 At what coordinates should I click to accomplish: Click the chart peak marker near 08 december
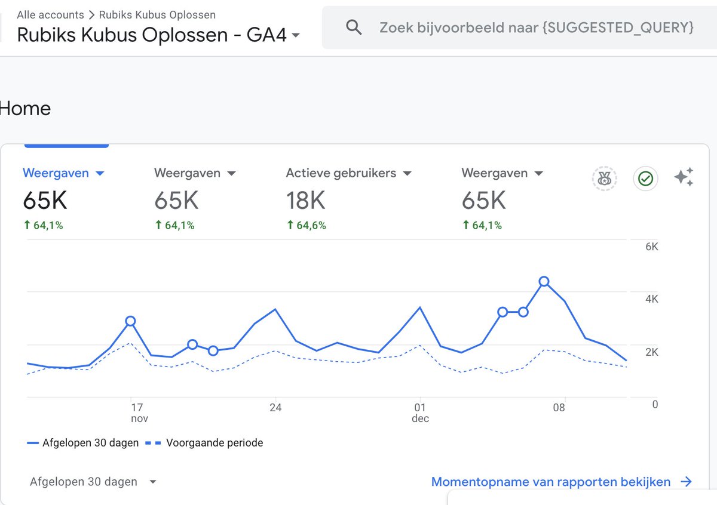544,282
